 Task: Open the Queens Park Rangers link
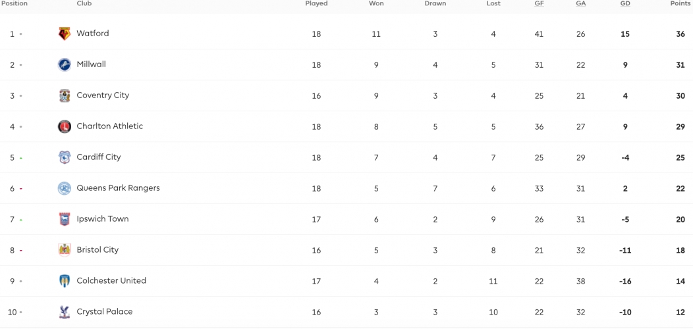118,188
